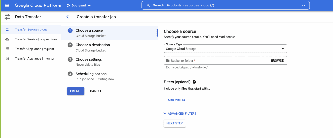The height and width of the screenshot is (138, 333).
Task: Click the search magnifier icon
Action: pos(148,5)
